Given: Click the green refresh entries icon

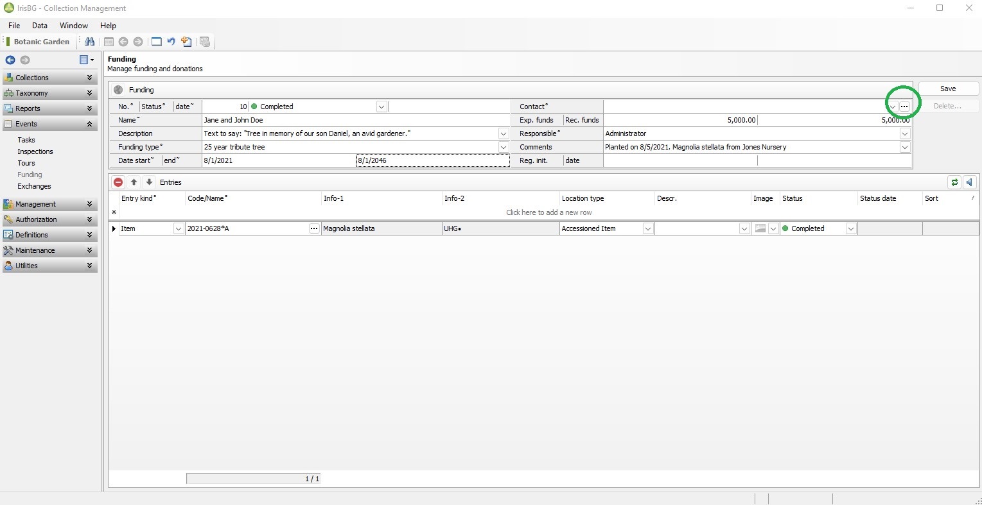Looking at the screenshot, I should (x=954, y=182).
